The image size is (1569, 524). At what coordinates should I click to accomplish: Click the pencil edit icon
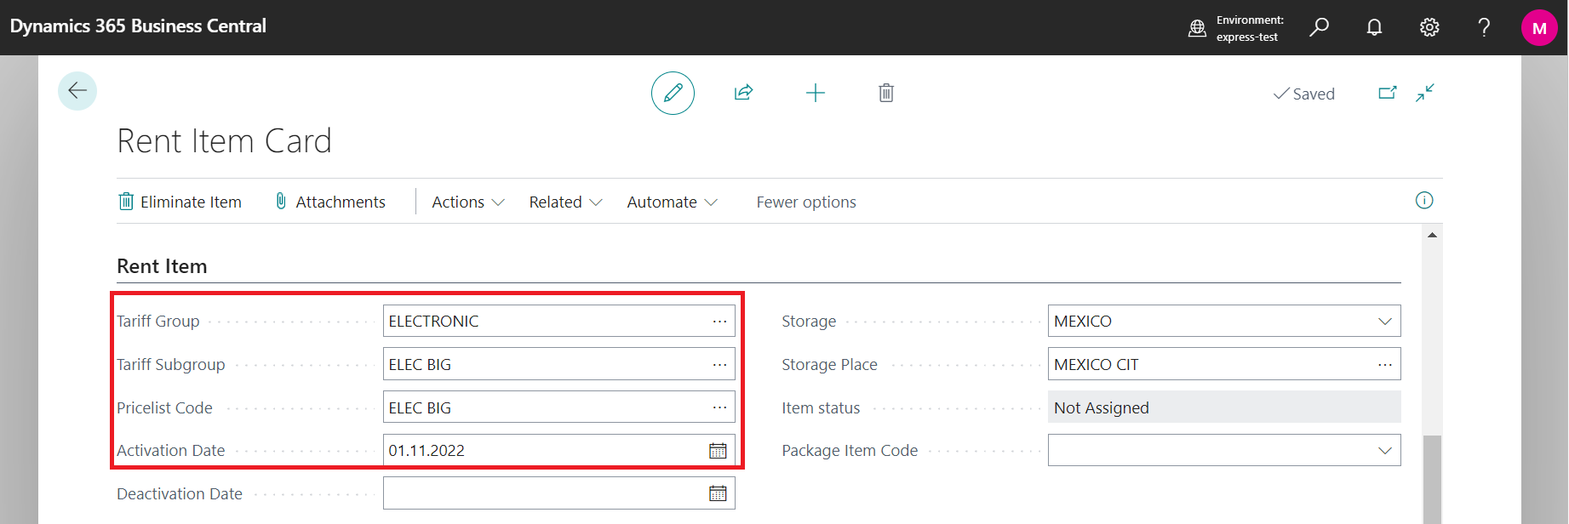coord(673,93)
